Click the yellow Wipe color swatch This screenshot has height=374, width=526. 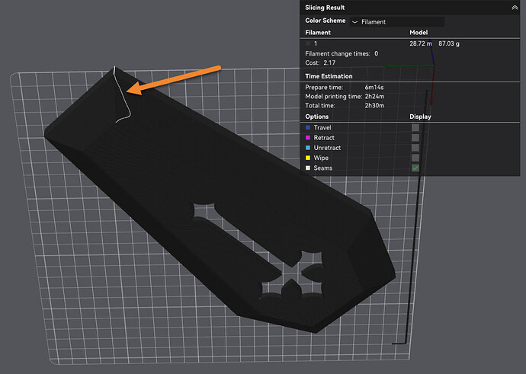pyautogui.click(x=308, y=158)
